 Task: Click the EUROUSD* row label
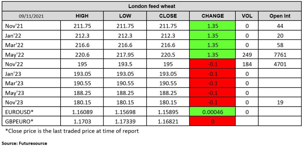click(17, 112)
